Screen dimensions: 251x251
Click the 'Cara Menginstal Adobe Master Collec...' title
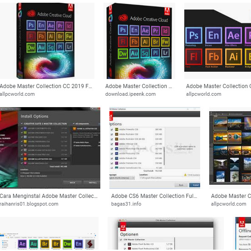coord(49,196)
